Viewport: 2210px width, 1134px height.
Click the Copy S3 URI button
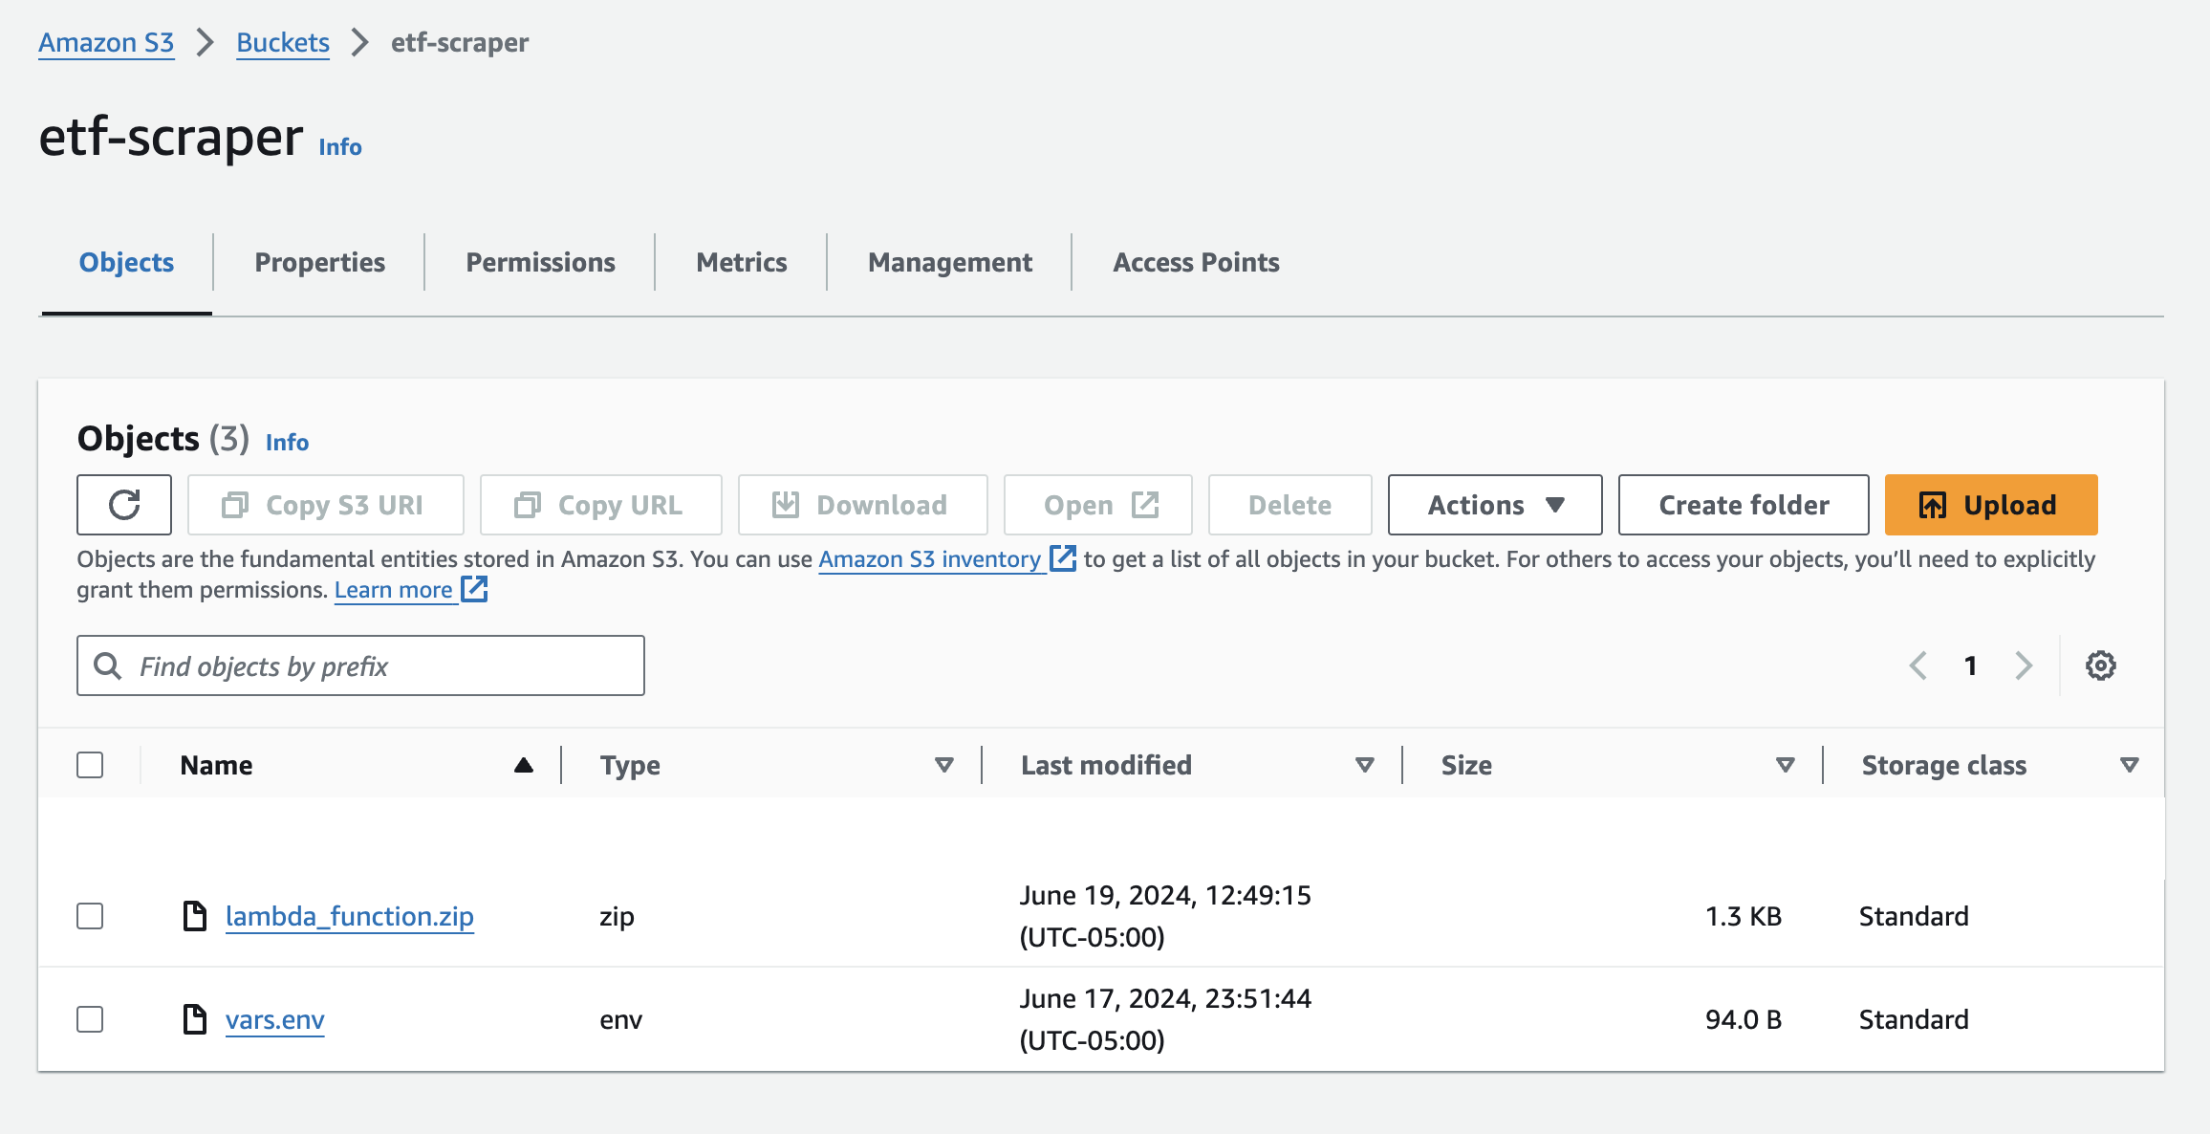pyautogui.click(x=326, y=505)
